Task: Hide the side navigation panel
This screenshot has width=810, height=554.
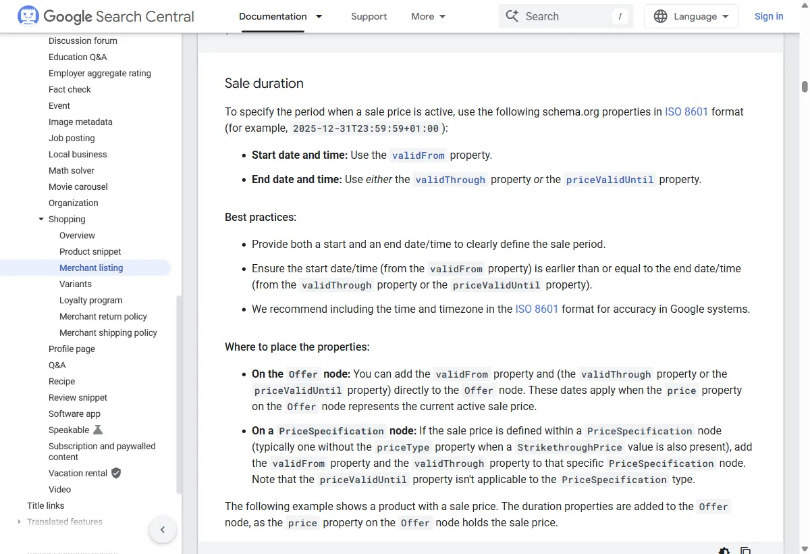Action: [x=163, y=530]
